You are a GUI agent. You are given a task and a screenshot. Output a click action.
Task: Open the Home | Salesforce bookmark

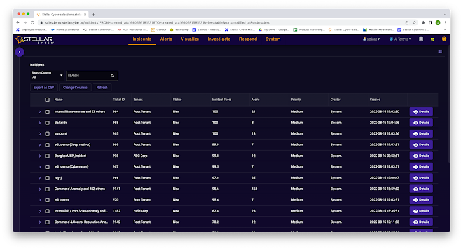pyautogui.click(x=66, y=30)
